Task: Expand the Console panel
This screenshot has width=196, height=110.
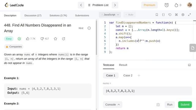Action: tap(113, 105)
